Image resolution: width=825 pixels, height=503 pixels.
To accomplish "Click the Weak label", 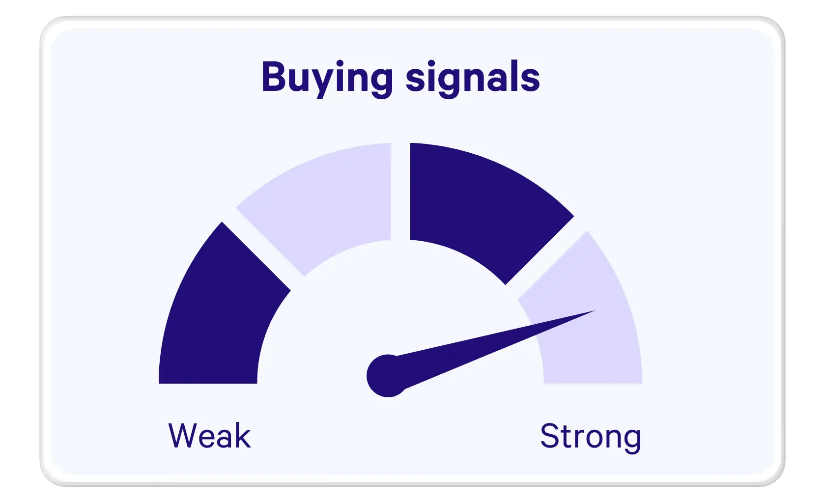I will click(x=210, y=435).
